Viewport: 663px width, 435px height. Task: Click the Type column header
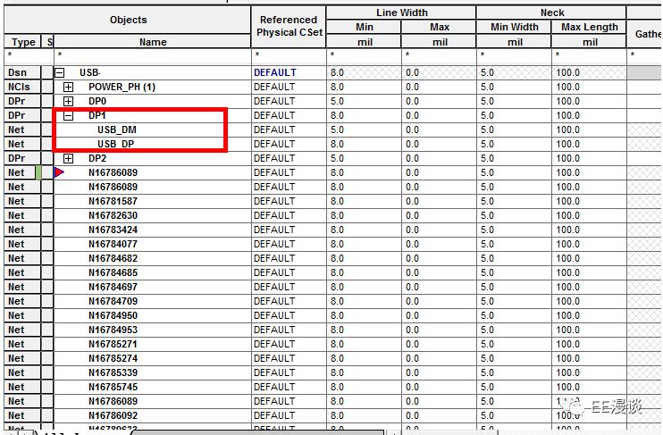point(23,42)
